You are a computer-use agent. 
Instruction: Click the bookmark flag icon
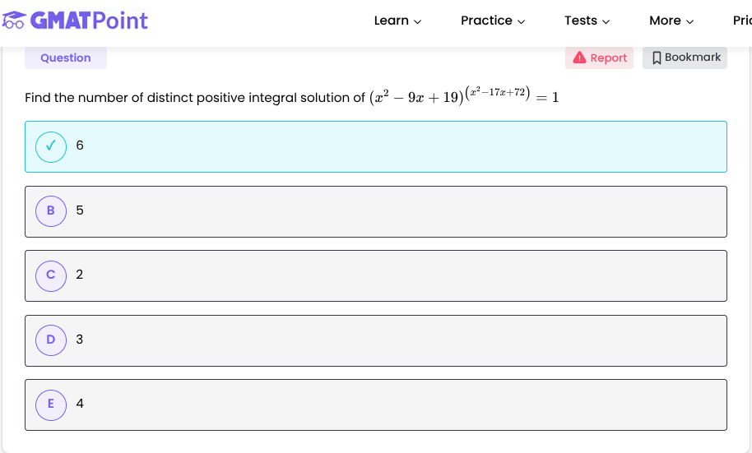click(x=657, y=58)
